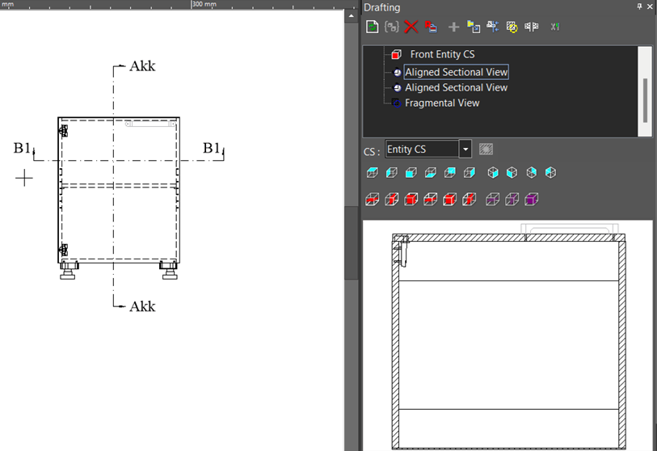Toggle the hatch pattern button beside CS dropdown
Screen dimensions: 657x451
tap(486, 150)
